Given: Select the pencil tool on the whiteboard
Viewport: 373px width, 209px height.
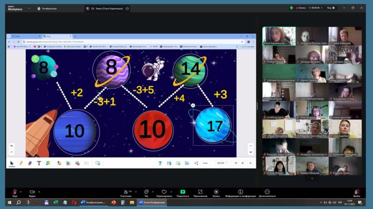Looking at the screenshot, I should coord(21,163).
